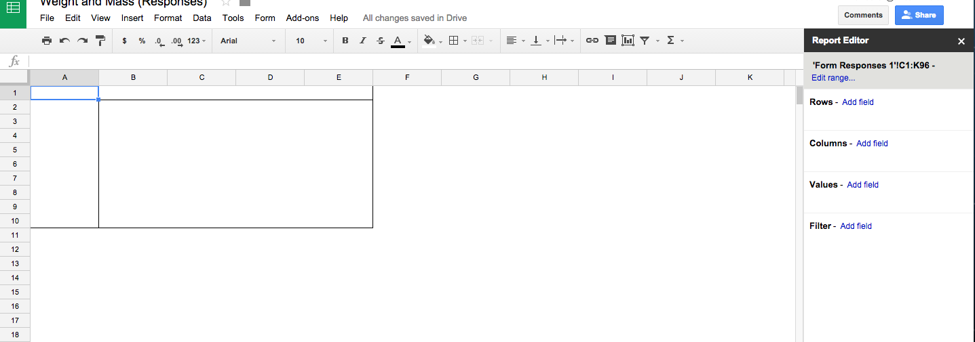Toggle bold formatting
The height and width of the screenshot is (342, 975).
[x=345, y=41]
